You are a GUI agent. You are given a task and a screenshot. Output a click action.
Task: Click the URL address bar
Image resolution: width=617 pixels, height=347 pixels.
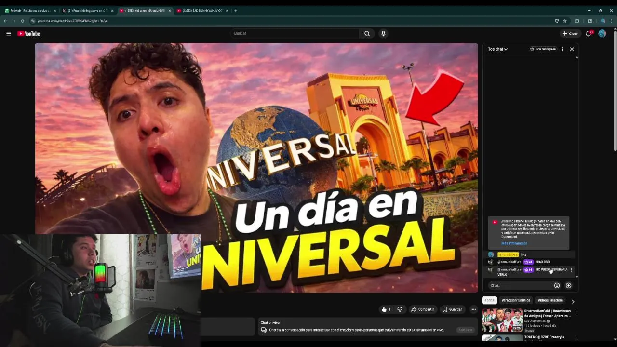289,21
